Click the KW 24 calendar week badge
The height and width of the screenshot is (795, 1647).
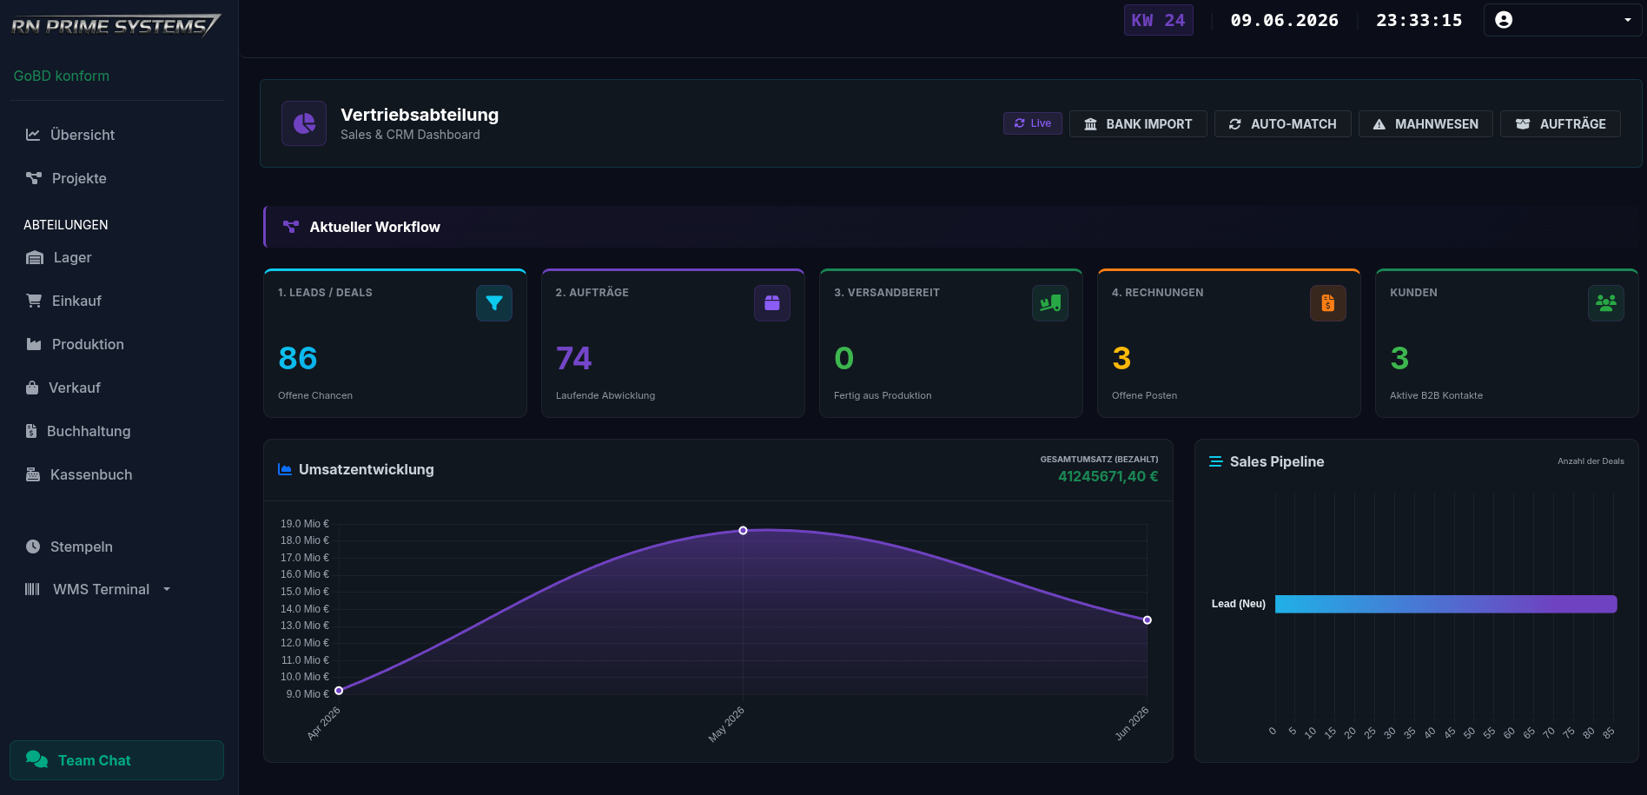(x=1158, y=20)
